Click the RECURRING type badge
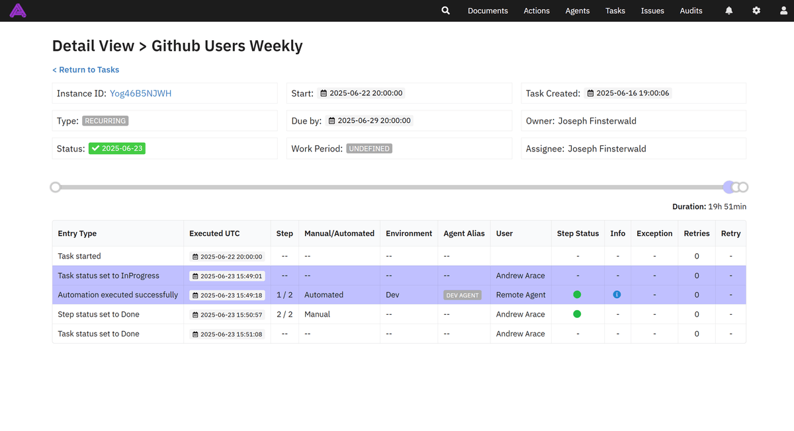The image size is (794, 431). (x=106, y=121)
